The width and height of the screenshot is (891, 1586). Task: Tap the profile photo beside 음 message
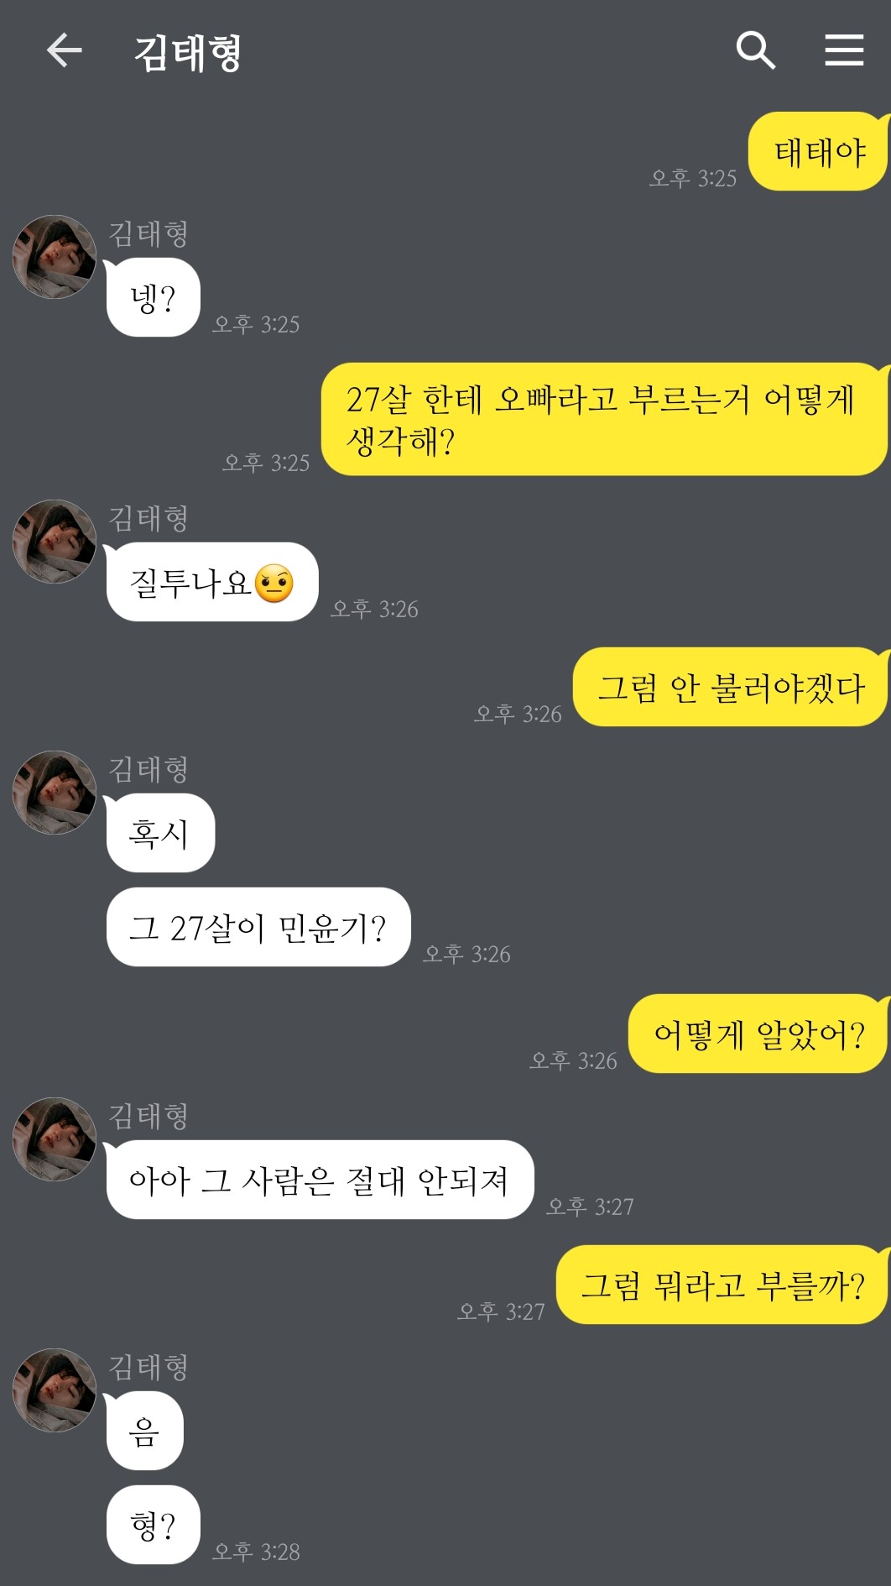tap(55, 1390)
